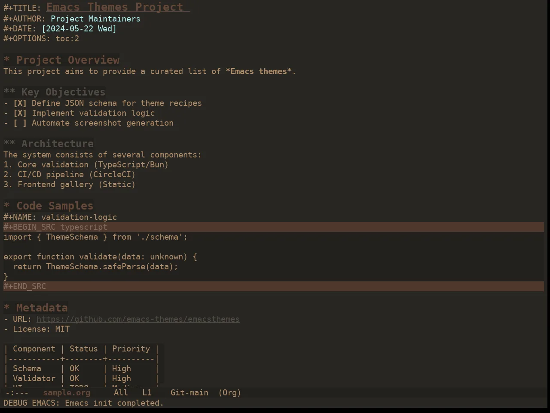
Task: Click '(Org)' major mode indicator
Action: (230, 393)
